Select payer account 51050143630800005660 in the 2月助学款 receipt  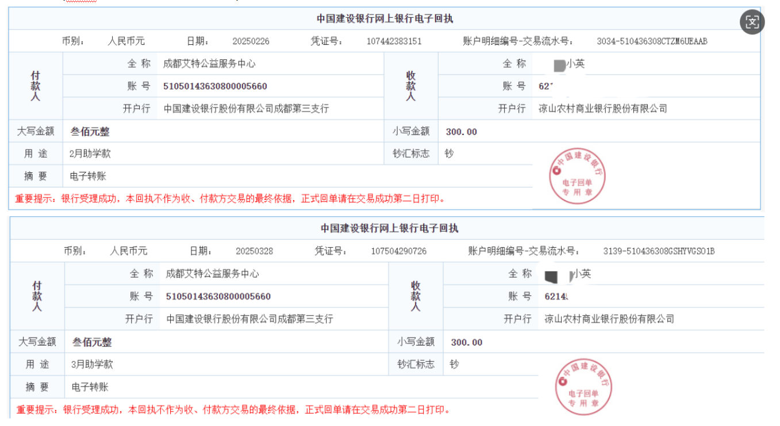click(x=216, y=86)
